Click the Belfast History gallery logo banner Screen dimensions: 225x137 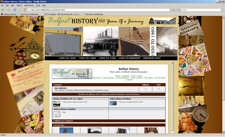72,74
